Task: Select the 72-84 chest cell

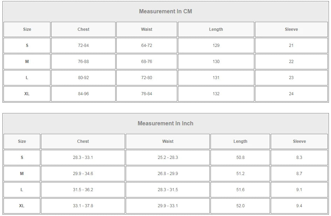Action: pyautogui.click(x=83, y=46)
